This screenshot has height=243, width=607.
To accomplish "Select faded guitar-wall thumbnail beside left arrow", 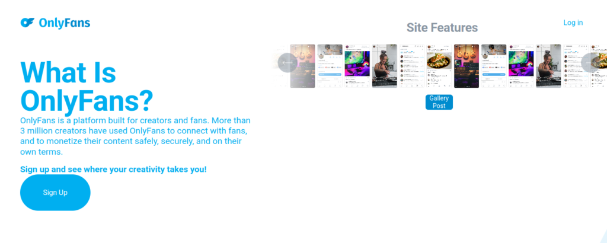I will pos(303,66).
